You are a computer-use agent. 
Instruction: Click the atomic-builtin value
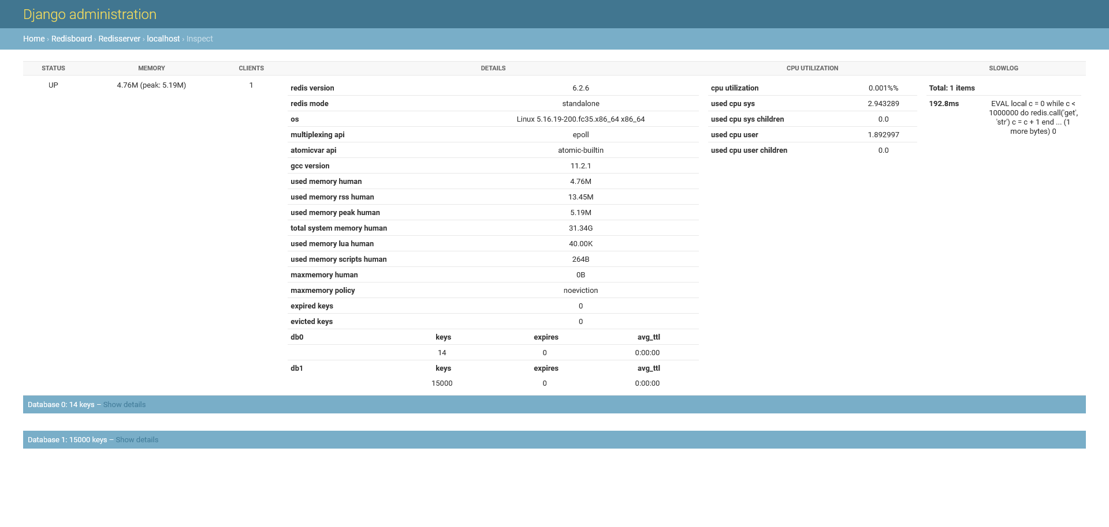point(580,150)
